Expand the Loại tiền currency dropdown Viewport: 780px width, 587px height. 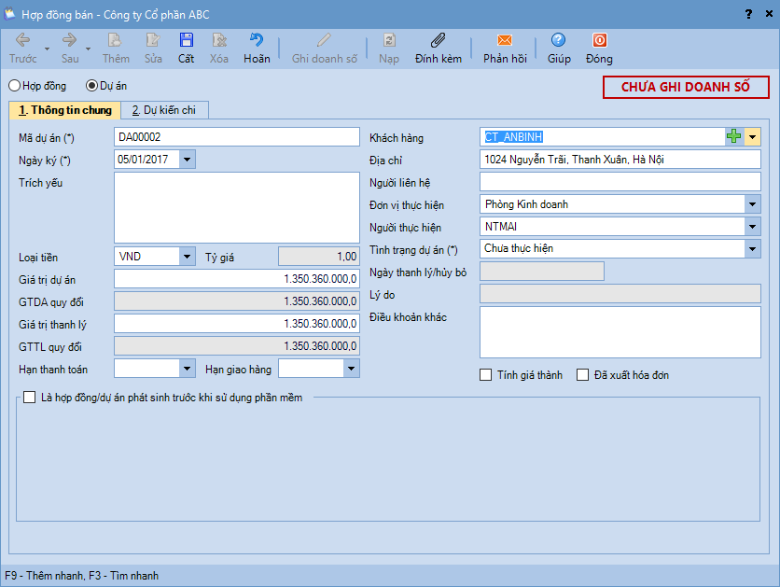click(x=187, y=257)
